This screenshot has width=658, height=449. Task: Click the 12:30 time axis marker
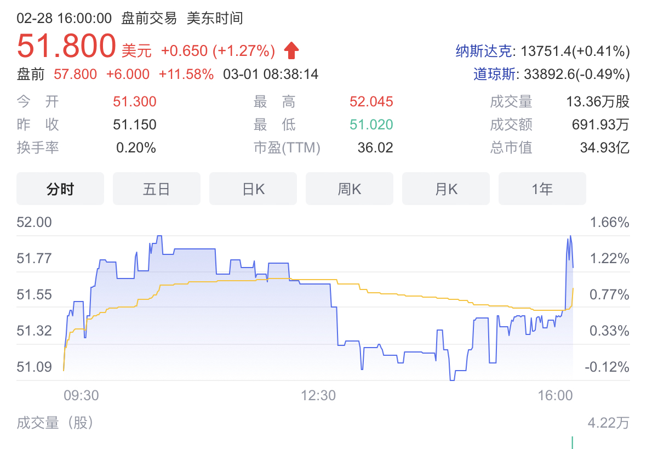coord(318,396)
